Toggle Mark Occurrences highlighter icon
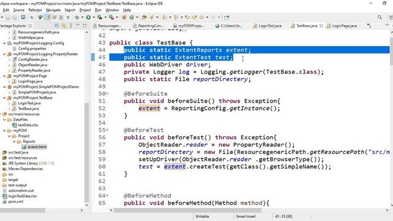393x221 pixels. [48, 17]
